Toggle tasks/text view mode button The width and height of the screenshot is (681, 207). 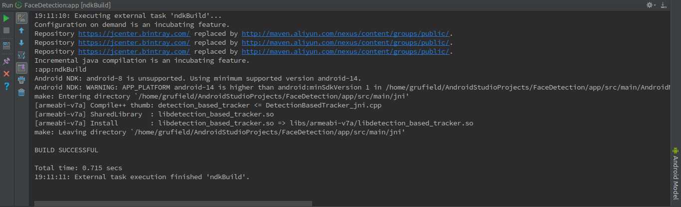pyautogui.click(x=21, y=18)
